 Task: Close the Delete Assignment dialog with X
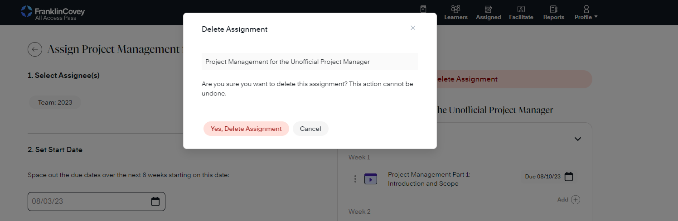(413, 28)
